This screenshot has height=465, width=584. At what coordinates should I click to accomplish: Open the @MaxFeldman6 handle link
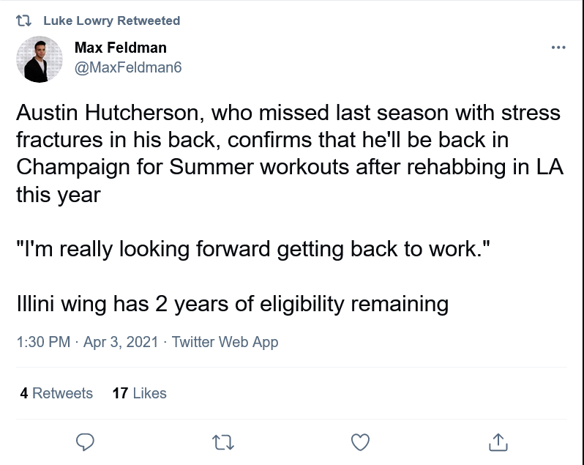(128, 68)
